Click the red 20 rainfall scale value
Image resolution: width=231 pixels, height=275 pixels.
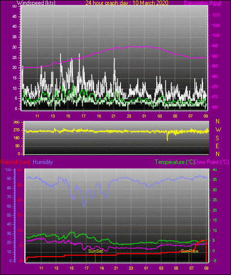point(19,200)
